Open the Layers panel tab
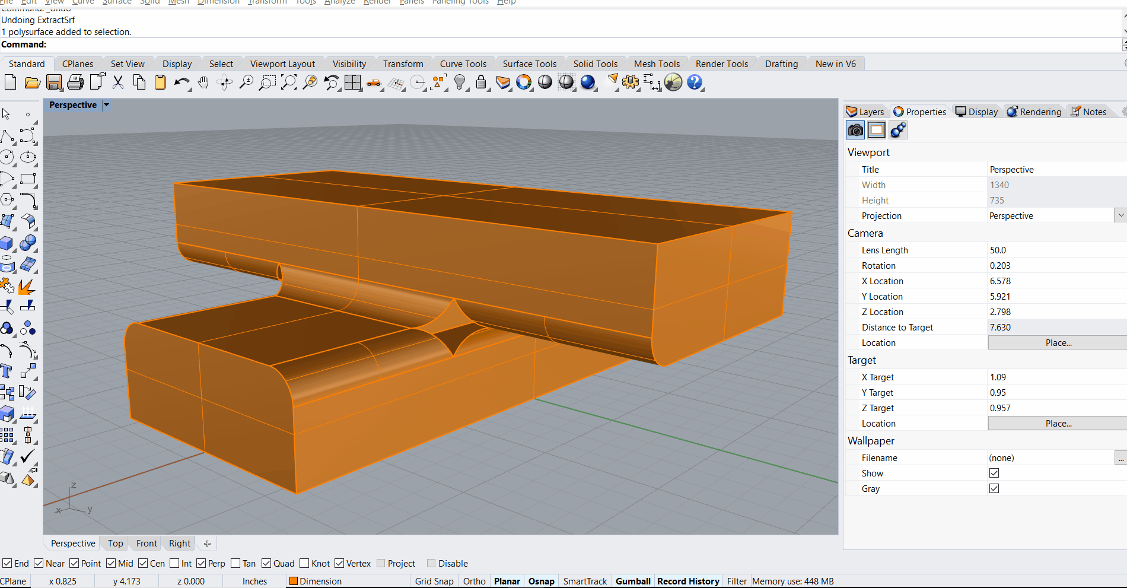This screenshot has height=588, width=1127. coord(865,112)
